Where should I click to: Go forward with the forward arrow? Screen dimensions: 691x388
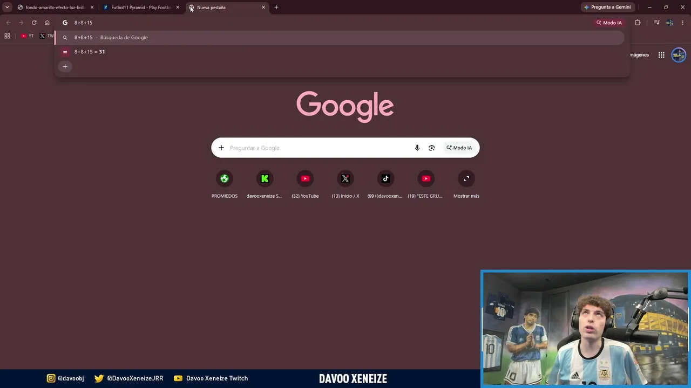21,23
